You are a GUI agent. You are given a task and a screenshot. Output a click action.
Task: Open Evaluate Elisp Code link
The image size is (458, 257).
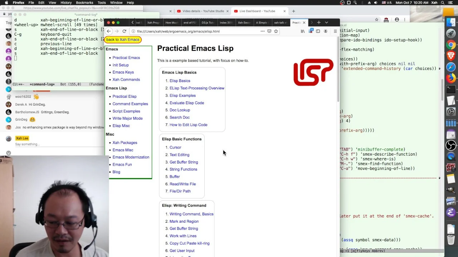tap(187, 103)
